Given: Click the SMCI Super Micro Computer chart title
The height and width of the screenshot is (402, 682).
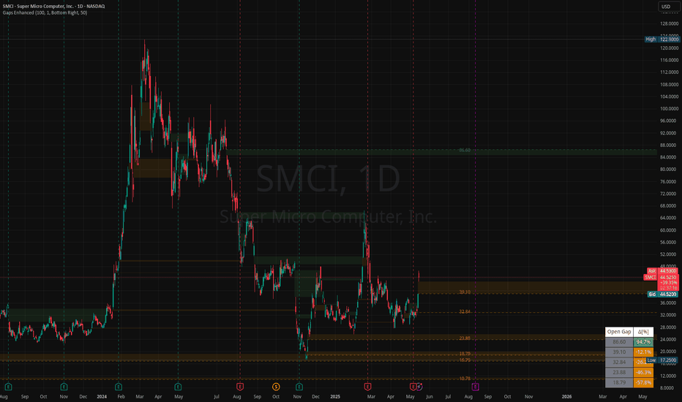Looking at the screenshot, I should point(53,6).
